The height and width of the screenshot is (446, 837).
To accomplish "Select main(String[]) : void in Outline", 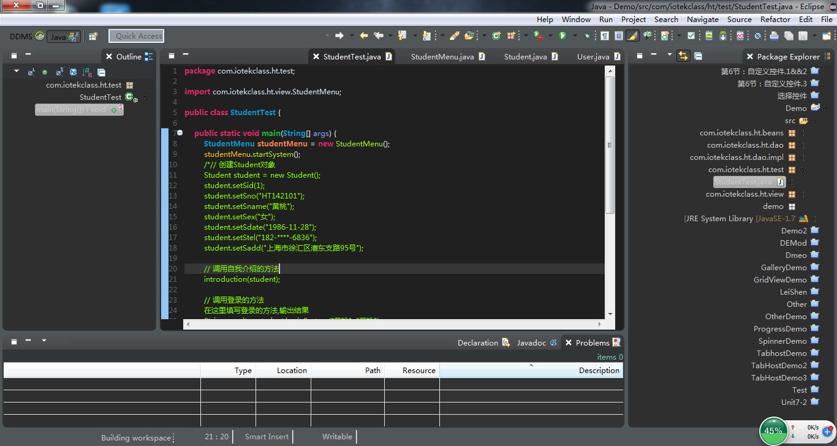I will (79, 110).
